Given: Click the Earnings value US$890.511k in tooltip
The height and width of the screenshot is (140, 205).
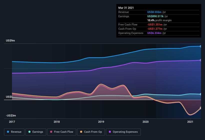Looking at the screenshot, I should (x=156, y=16).
